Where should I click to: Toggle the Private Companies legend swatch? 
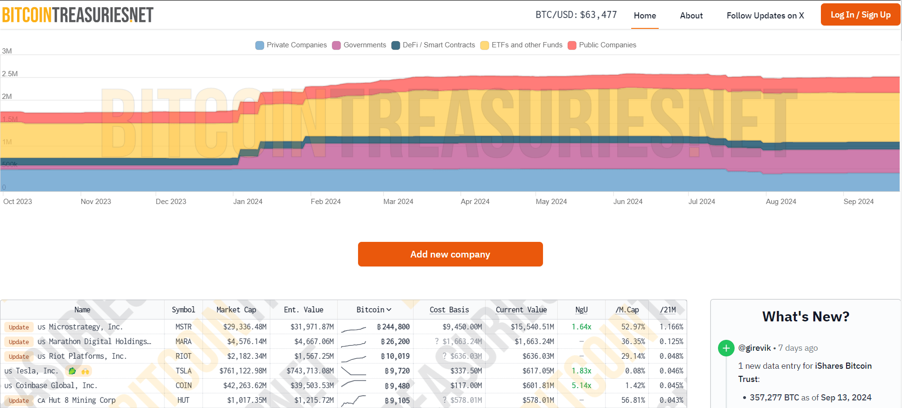[259, 45]
